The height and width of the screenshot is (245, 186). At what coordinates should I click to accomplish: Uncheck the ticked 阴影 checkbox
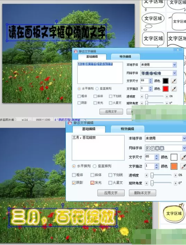click(x=74, y=183)
